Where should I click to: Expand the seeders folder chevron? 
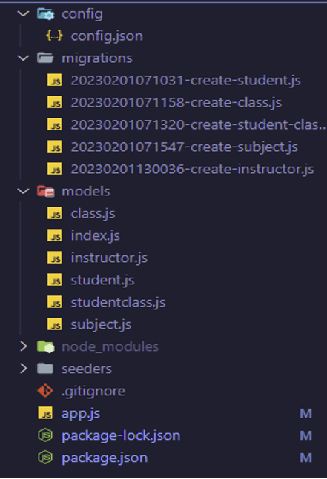click(23, 369)
